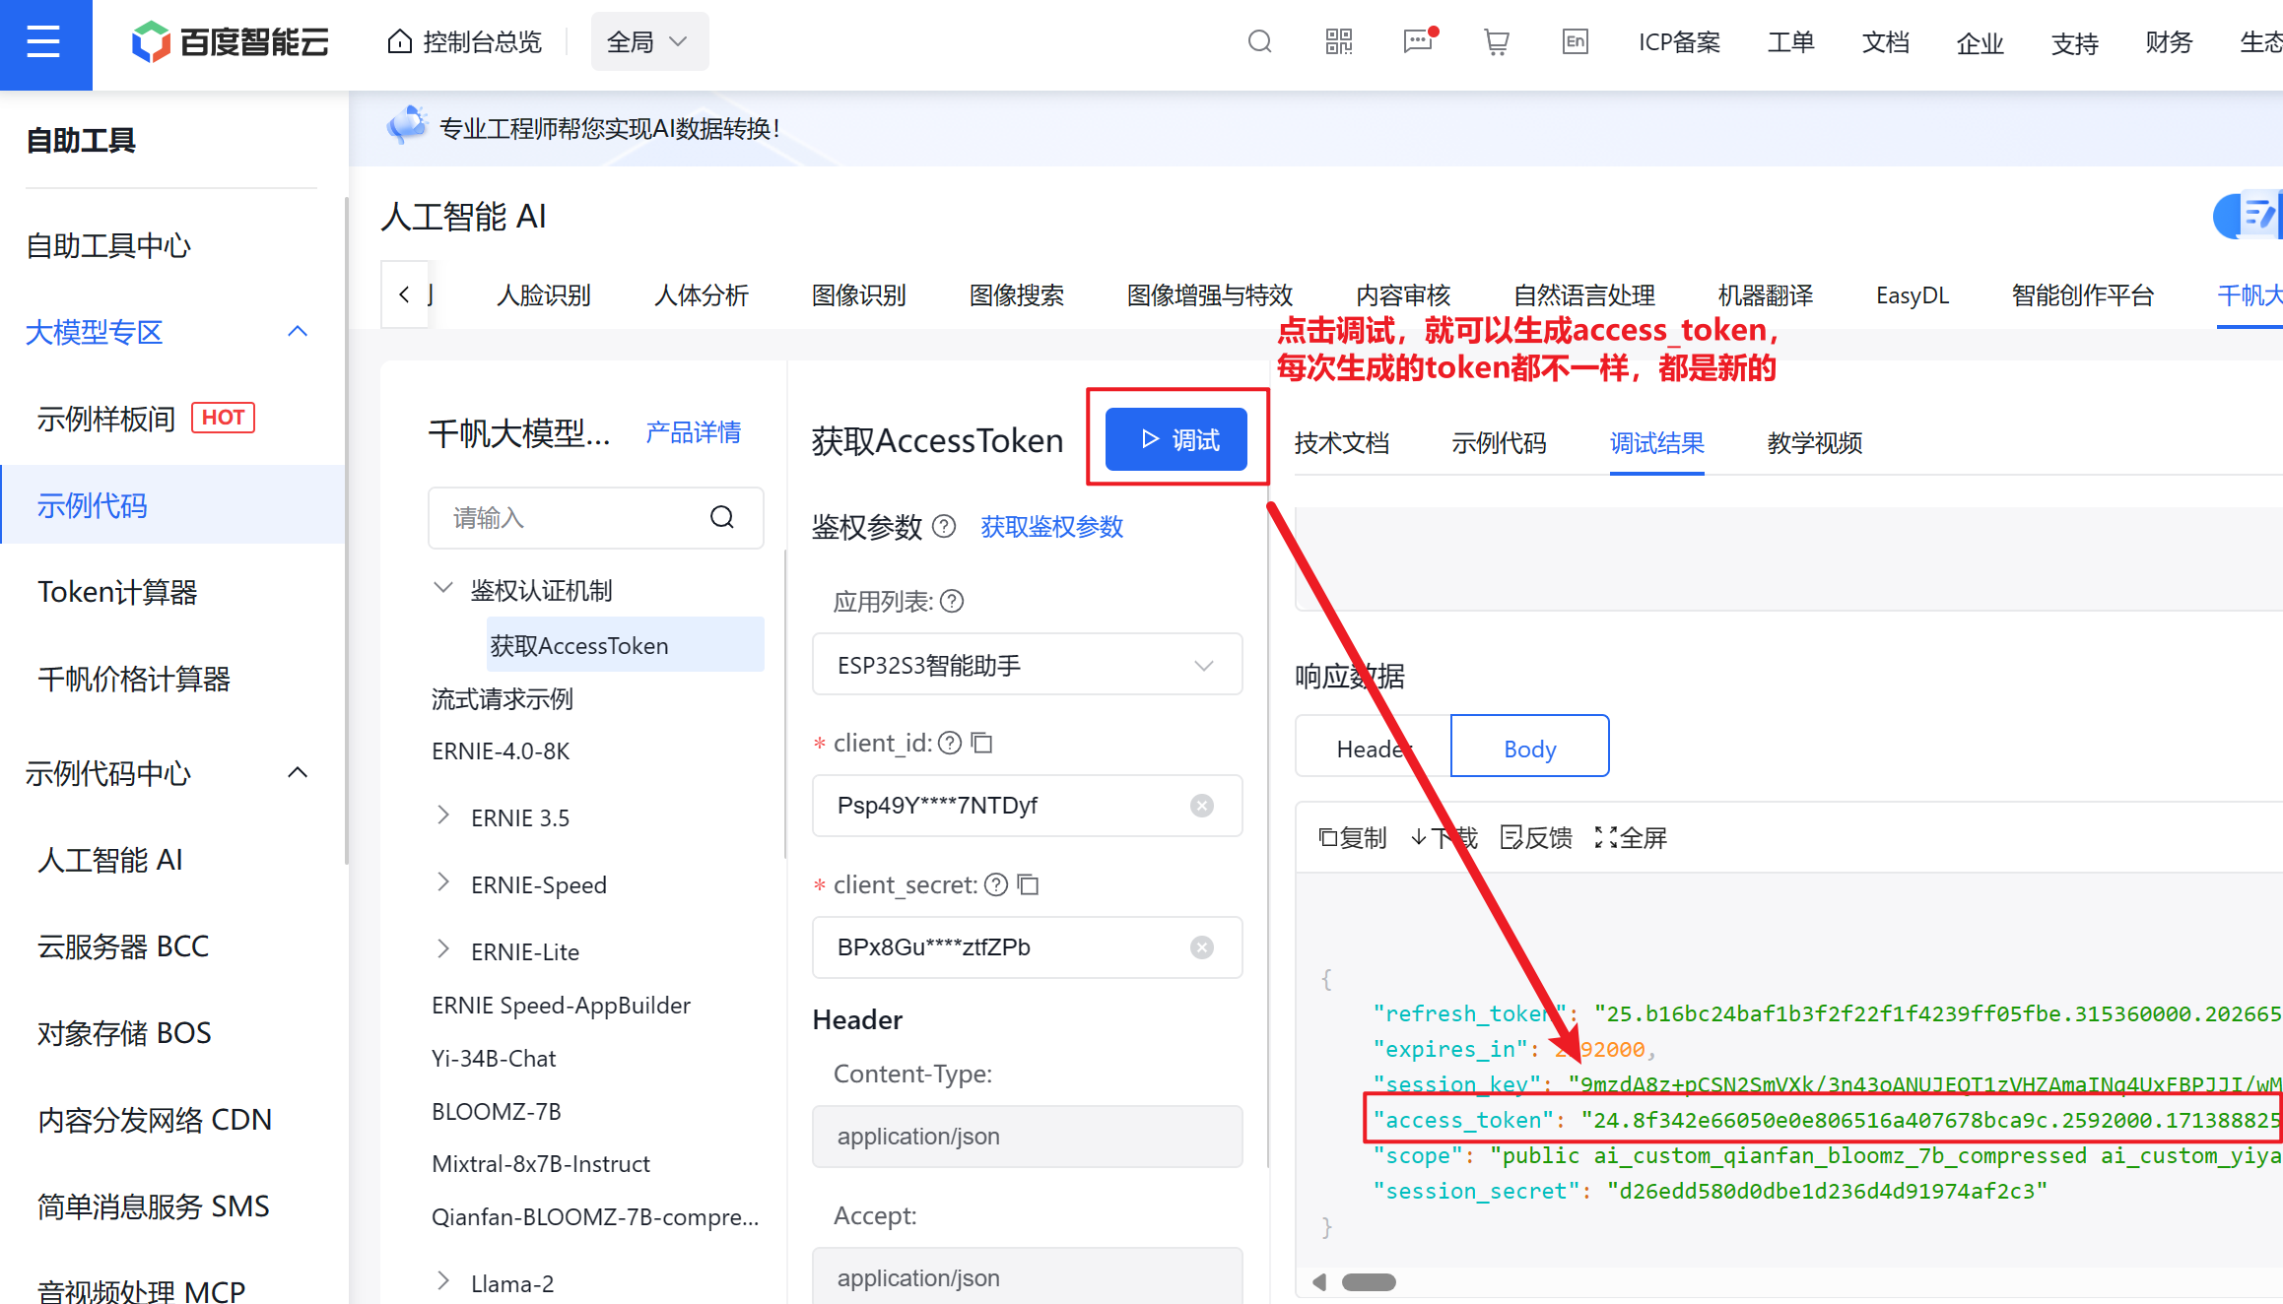This screenshot has height=1304, width=2283.
Task: Open the 教学视频 tab
Action: point(1814,443)
